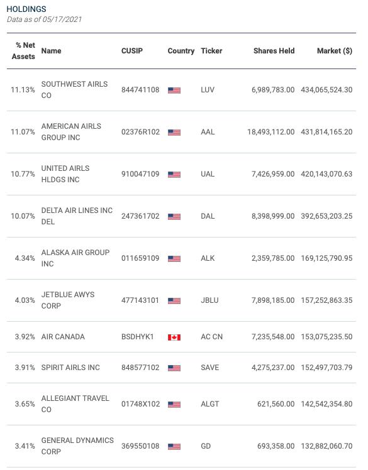Click the flag icon in General Dynamics row

click(174, 447)
